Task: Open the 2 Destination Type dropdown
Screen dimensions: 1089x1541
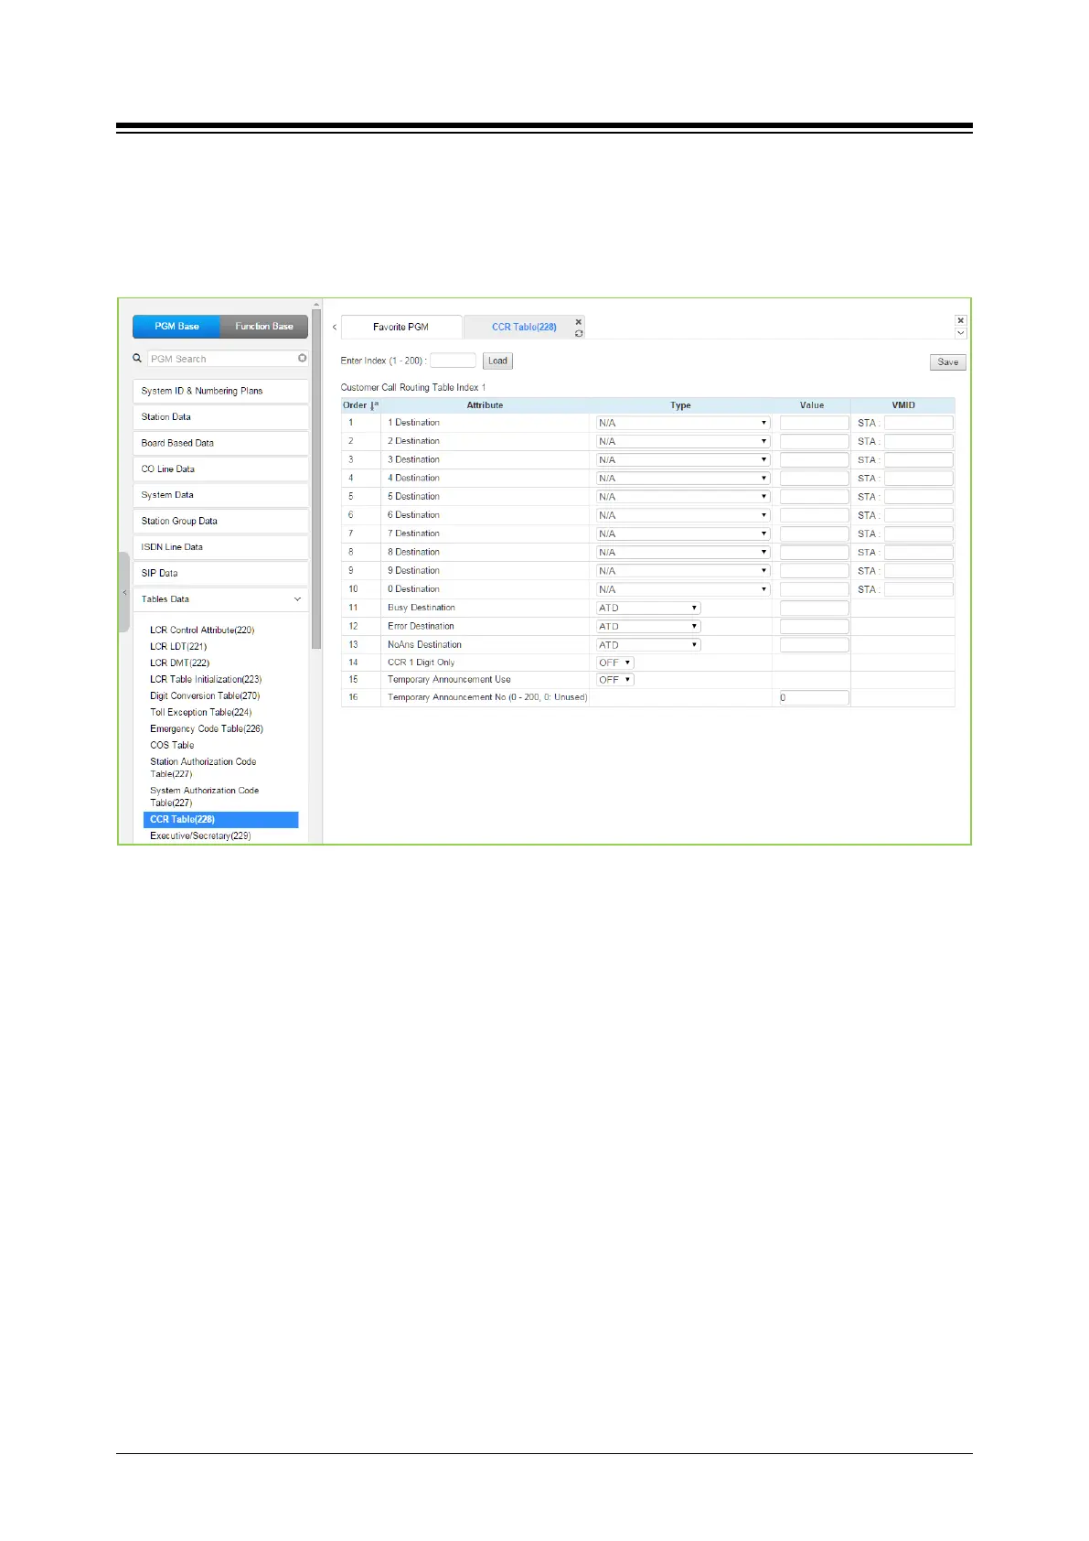Action: click(683, 441)
